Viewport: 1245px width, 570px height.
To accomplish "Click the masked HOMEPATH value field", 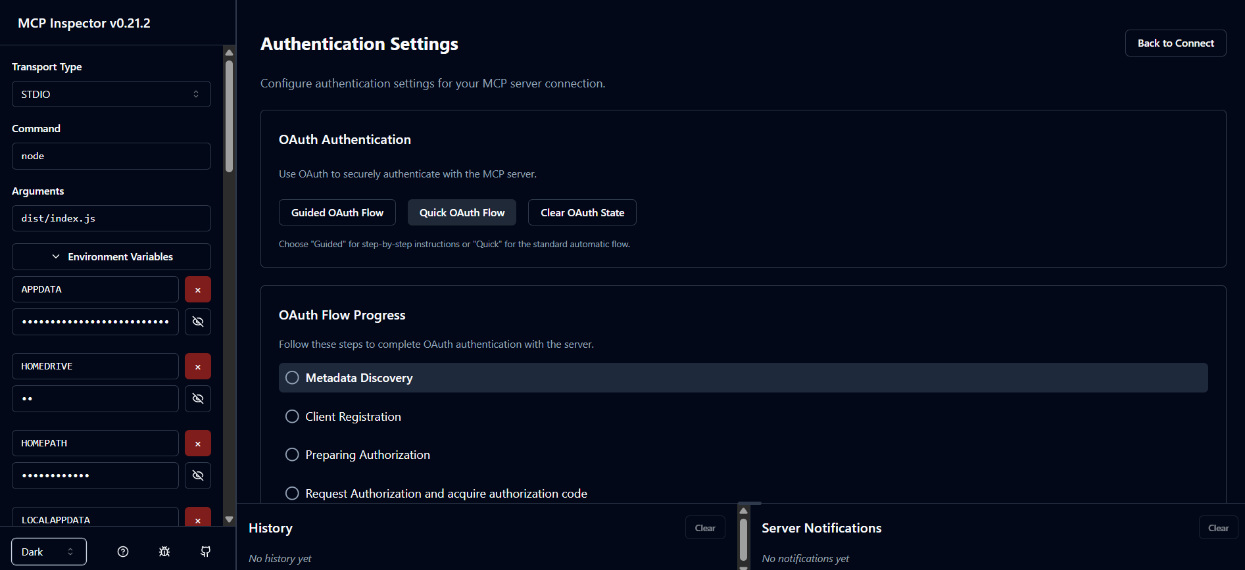I will pyautogui.click(x=95, y=475).
